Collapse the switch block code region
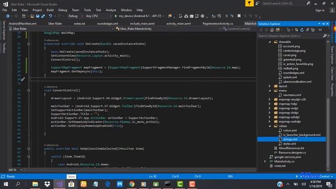Screen dimensions: 336x189 (x=29, y=156)
